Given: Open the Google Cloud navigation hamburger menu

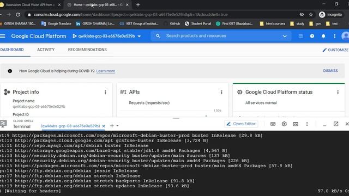Looking at the screenshot, I should coord(2,36).
